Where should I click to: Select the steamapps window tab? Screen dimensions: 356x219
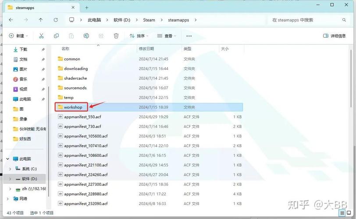42,8
